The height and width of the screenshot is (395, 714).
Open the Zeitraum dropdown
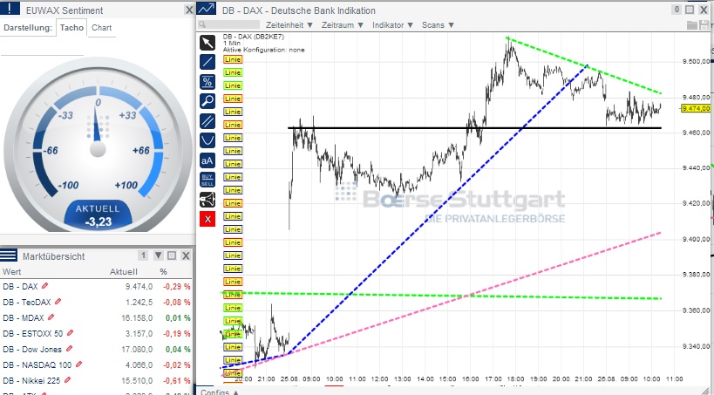click(x=343, y=25)
